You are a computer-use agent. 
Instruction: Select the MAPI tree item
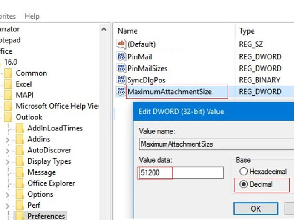pyautogui.click(x=25, y=95)
